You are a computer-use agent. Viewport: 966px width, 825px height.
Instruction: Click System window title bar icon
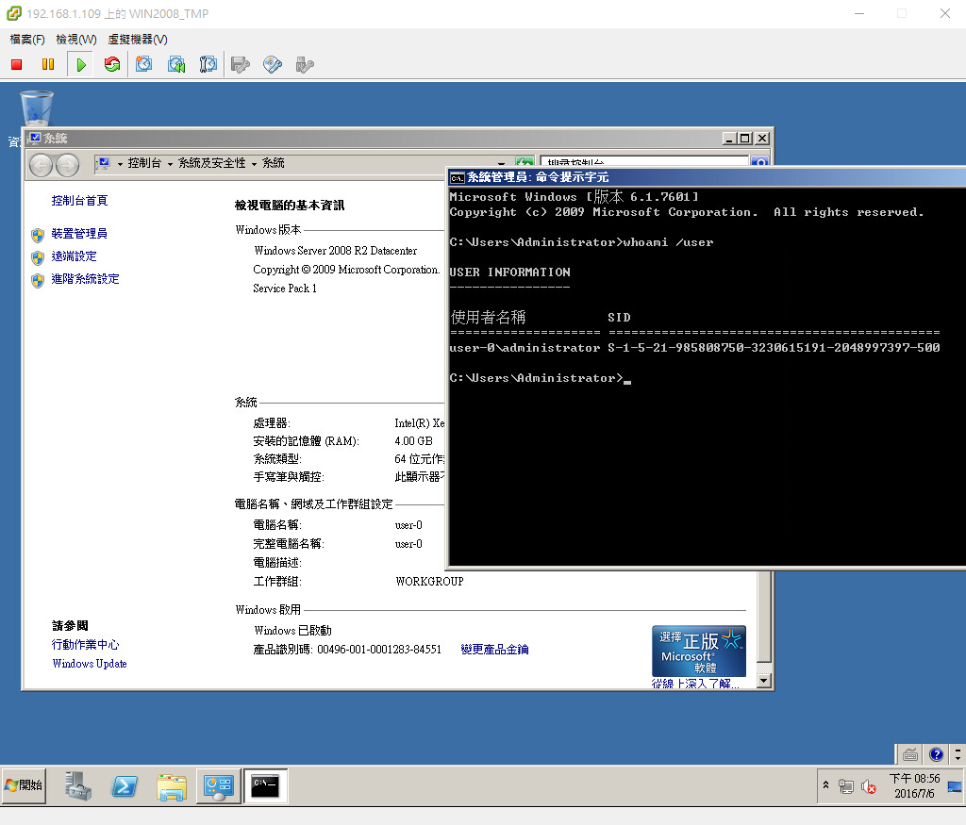[35, 138]
